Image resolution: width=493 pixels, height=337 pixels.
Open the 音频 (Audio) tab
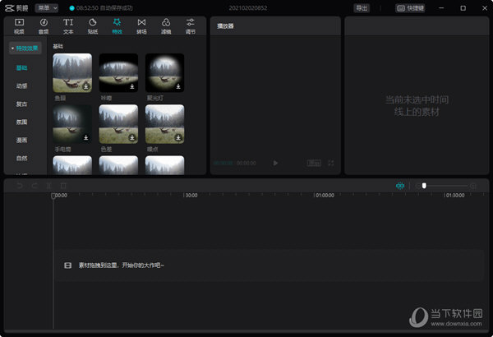(43, 25)
